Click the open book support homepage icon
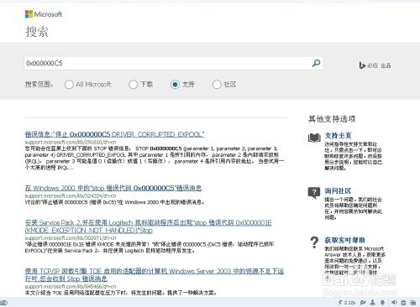 (314, 138)
